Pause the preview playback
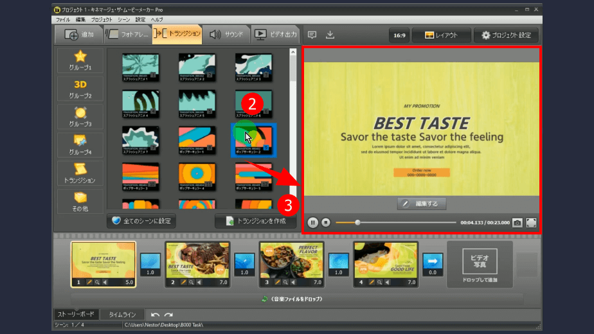 coord(312,222)
